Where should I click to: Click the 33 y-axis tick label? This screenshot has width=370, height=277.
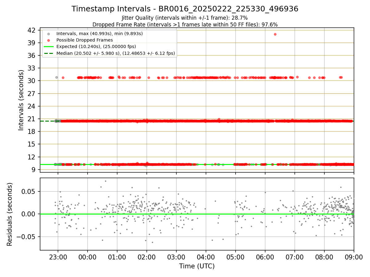[31, 68]
